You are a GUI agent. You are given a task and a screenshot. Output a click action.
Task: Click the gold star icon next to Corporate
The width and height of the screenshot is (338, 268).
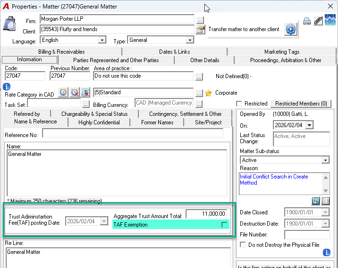pyautogui.click(x=208, y=93)
